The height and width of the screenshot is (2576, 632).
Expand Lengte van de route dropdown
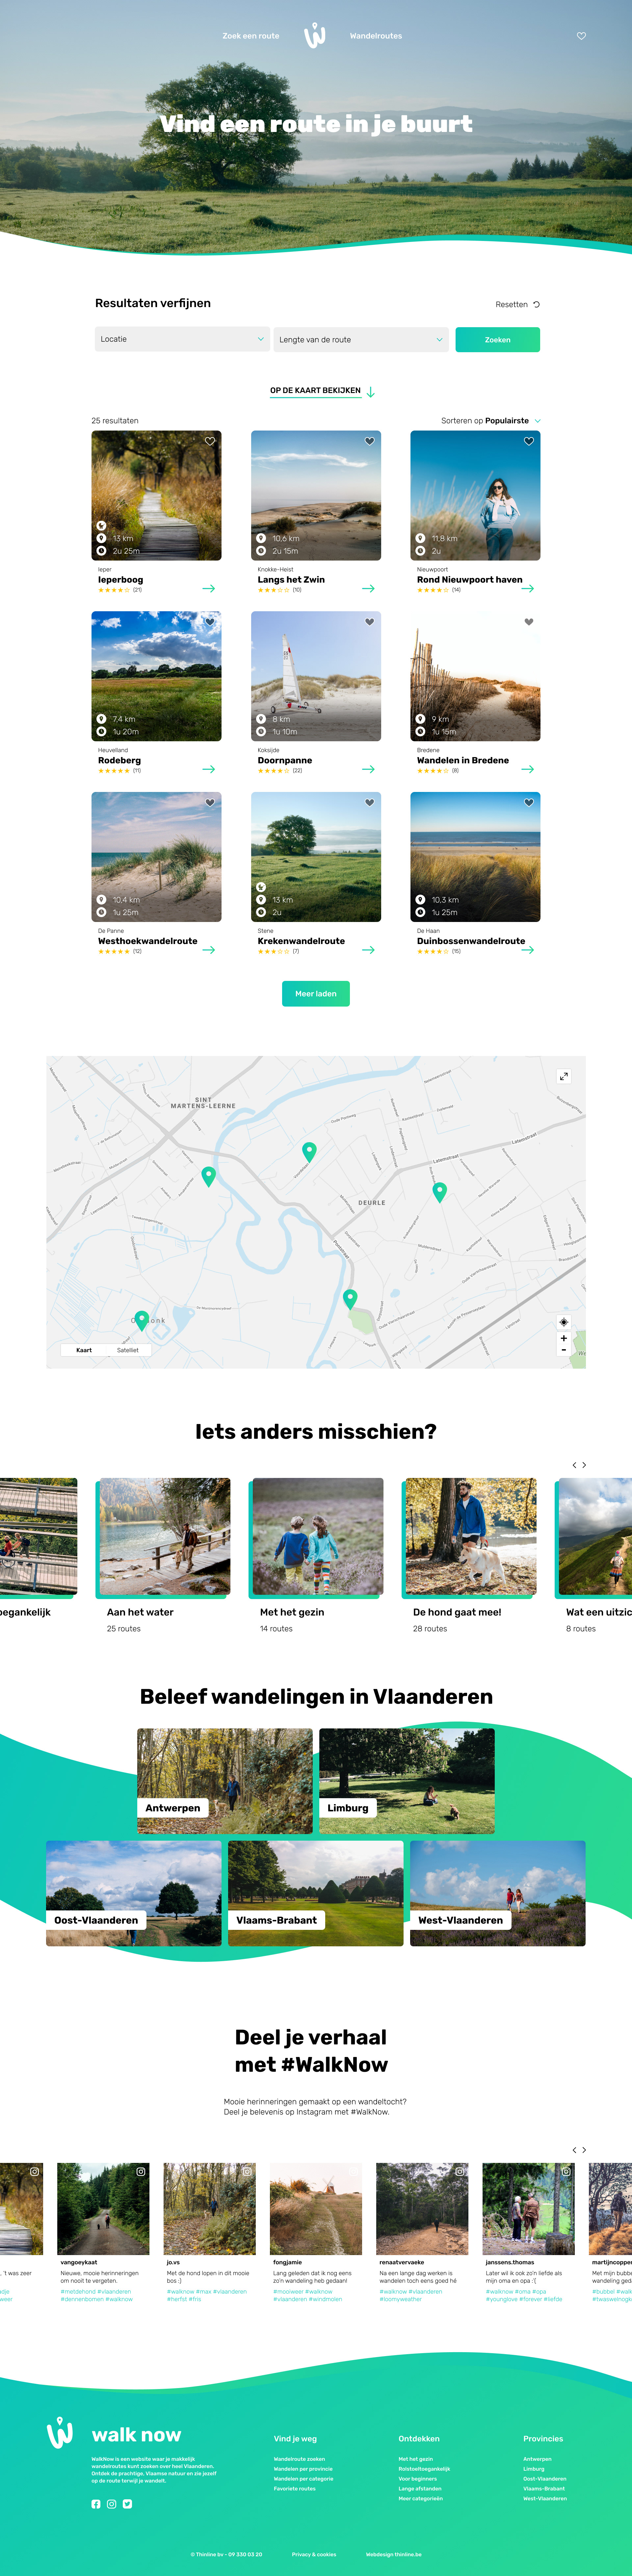click(361, 339)
